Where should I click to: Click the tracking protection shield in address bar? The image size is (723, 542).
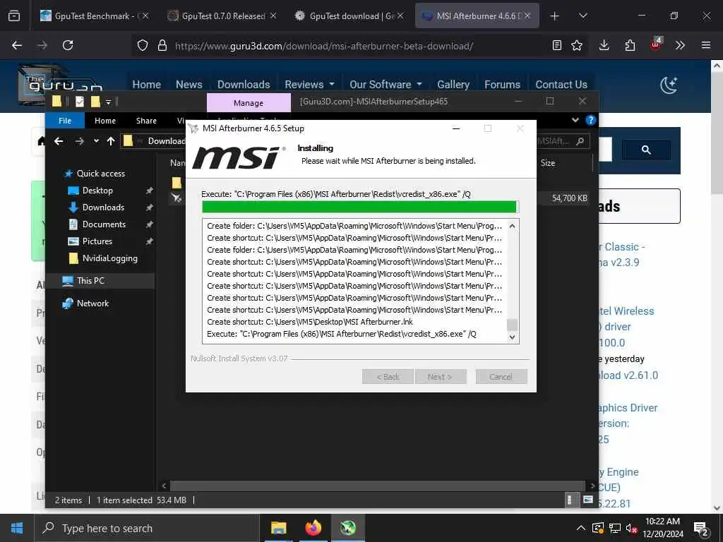143,45
